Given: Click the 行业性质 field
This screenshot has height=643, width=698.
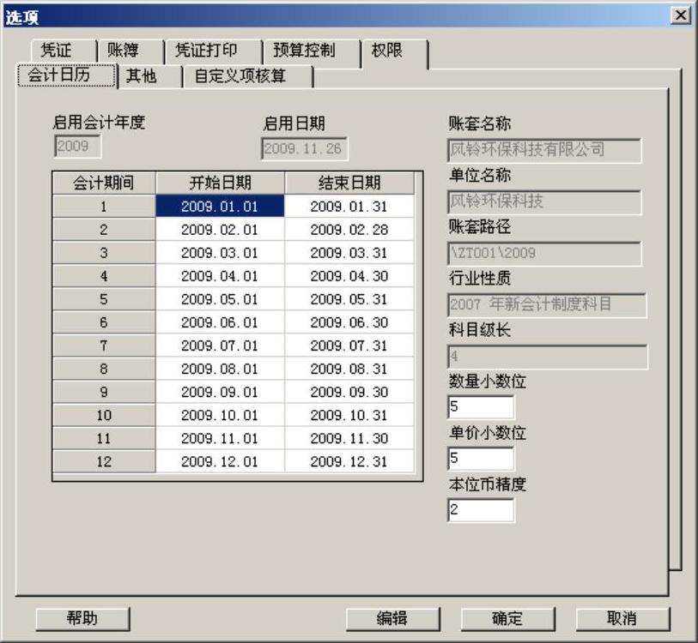Looking at the screenshot, I should tap(547, 305).
